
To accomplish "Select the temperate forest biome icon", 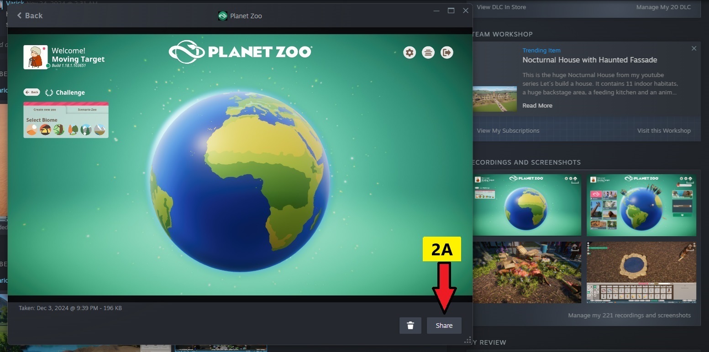I will (x=73, y=130).
